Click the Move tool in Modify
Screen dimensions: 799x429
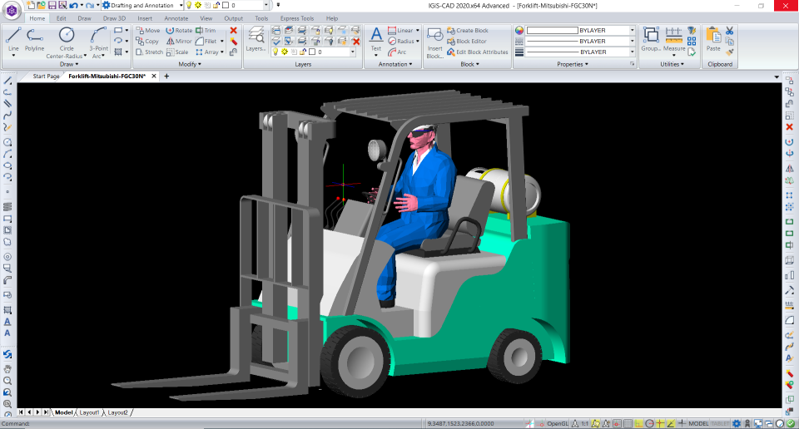click(148, 31)
